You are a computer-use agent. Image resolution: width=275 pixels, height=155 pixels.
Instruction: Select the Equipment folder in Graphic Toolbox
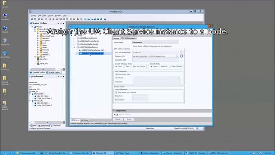45,40
